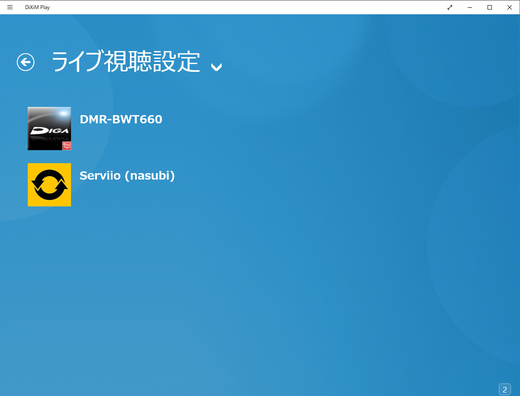This screenshot has width=520, height=396.
Task: Select the DMR-BWT660 device name
Action: [121, 119]
